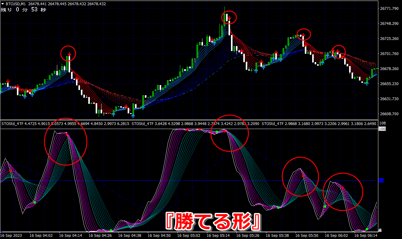Click the 16 Sep 05:14 time label
Screen dimensions: 402x239
[x=218, y=236]
